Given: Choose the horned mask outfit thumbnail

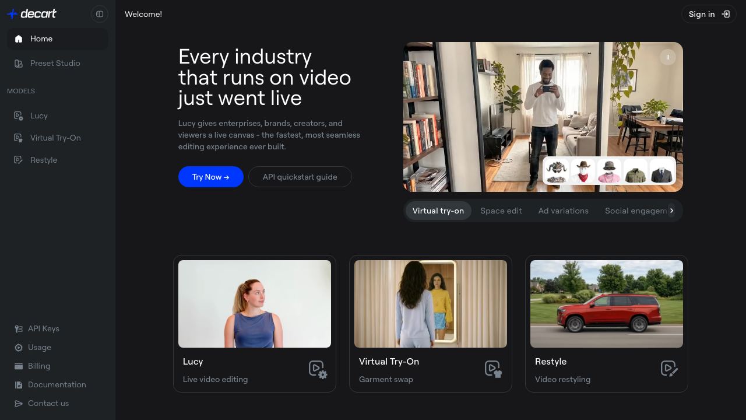Looking at the screenshot, I should 557,171.
